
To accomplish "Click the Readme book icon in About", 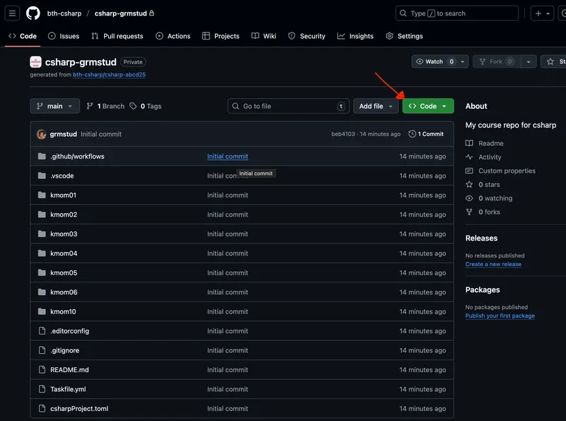I will (x=469, y=143).
